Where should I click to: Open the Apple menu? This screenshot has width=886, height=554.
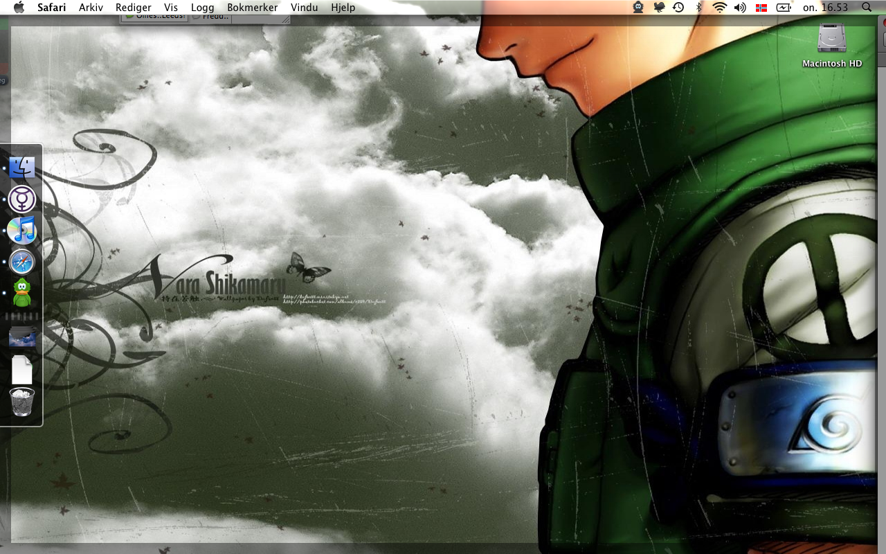tap(19, 7)
